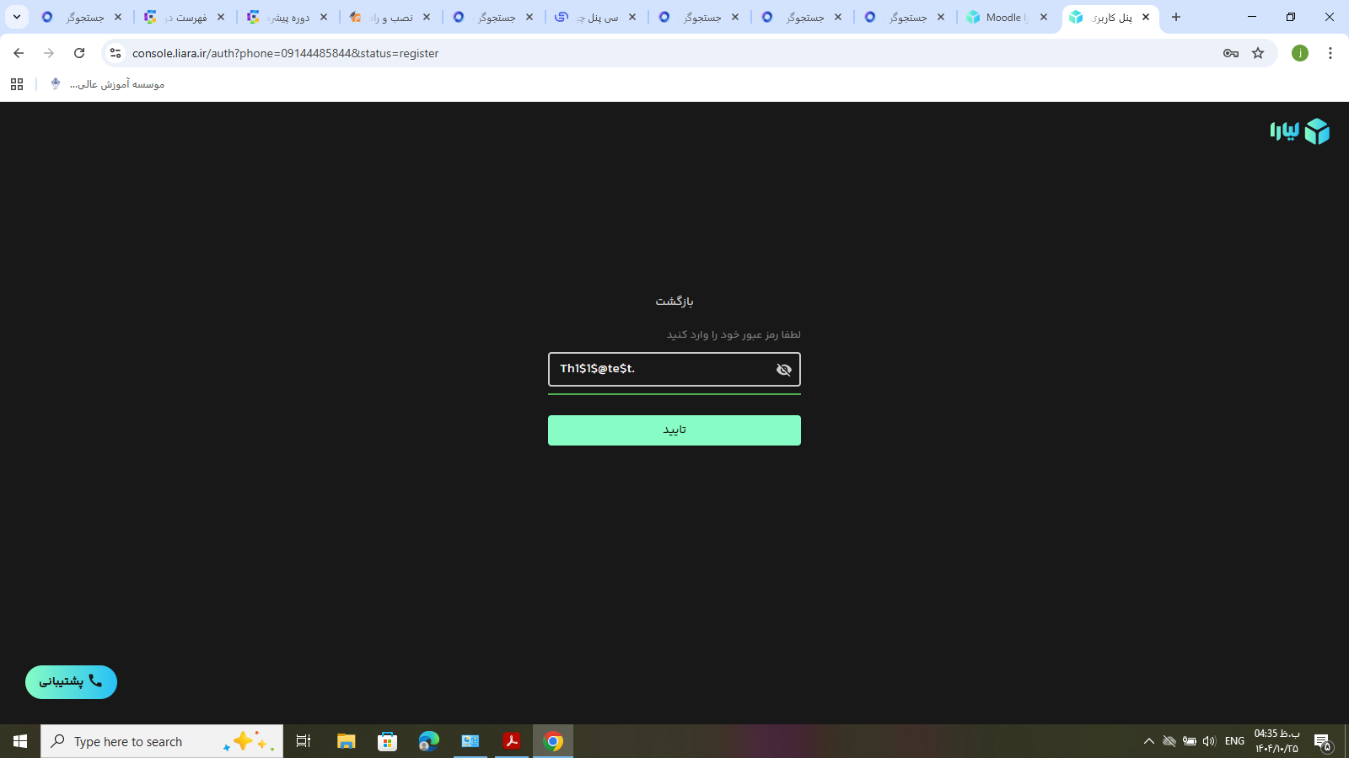This screenshot has height=758, width=1349.
Task: Switch to the سی پنل tab
Action: 595,17
